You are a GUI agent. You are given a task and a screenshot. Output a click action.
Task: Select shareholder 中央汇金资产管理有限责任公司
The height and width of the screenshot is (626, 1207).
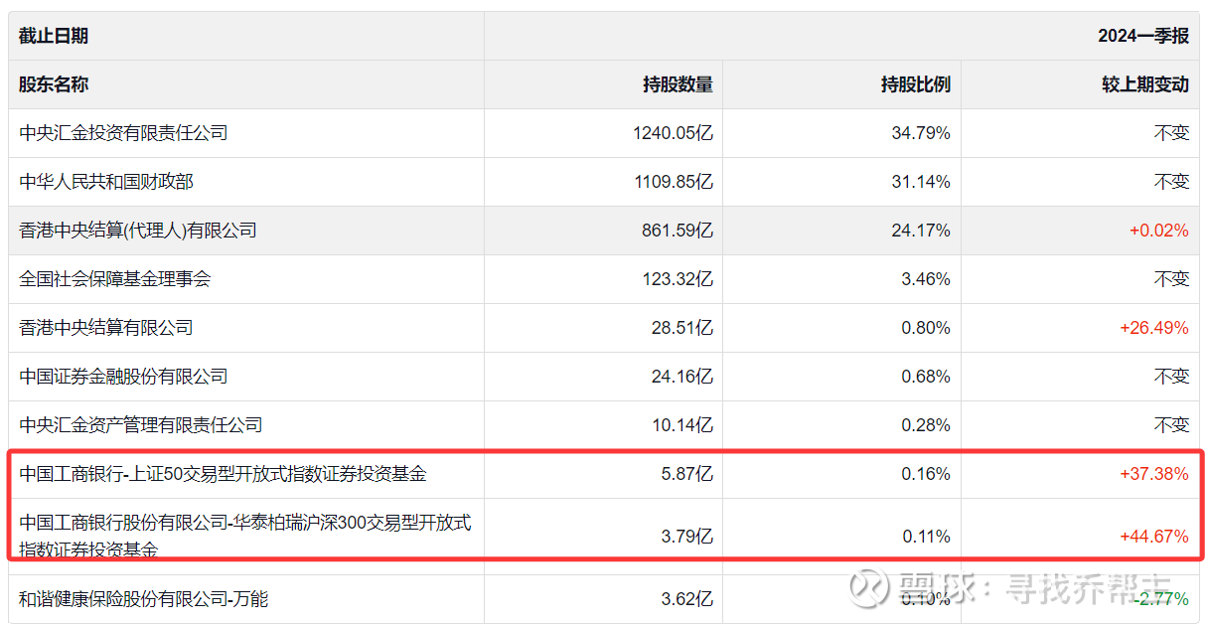(x=141, y=425)
